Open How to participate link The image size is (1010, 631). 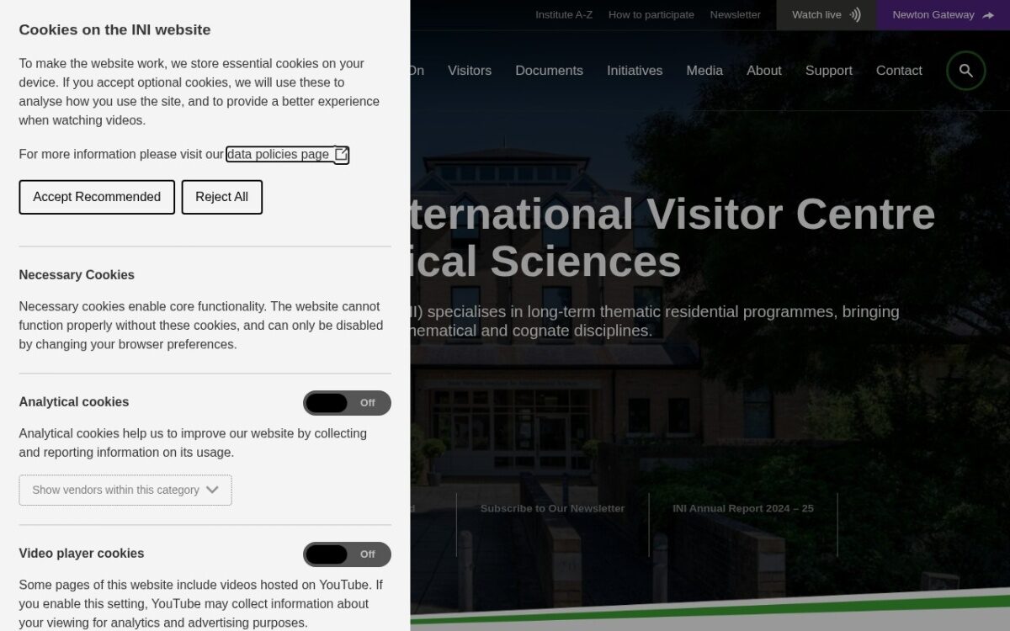[x=651, y=15]
